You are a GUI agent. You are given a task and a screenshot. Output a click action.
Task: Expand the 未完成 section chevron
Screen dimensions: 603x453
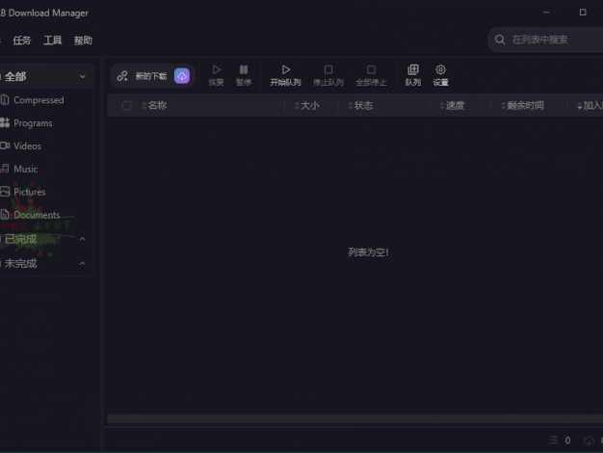(82, 264)
